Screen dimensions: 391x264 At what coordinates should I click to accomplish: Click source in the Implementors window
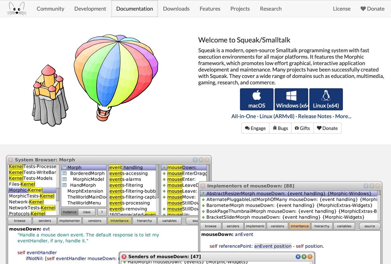tap(369, 226)
